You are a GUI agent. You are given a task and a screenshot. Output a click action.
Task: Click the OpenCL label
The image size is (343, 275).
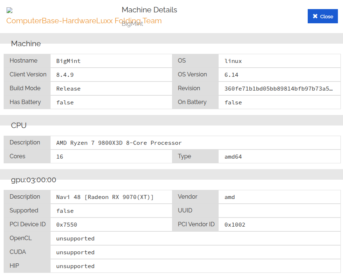click(x=21, y=238)
